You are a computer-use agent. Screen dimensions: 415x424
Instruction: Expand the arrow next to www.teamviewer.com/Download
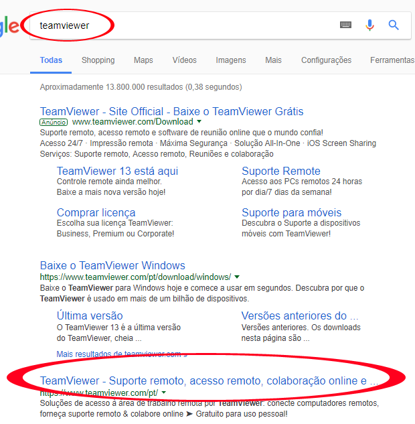(x=199, y=122)
